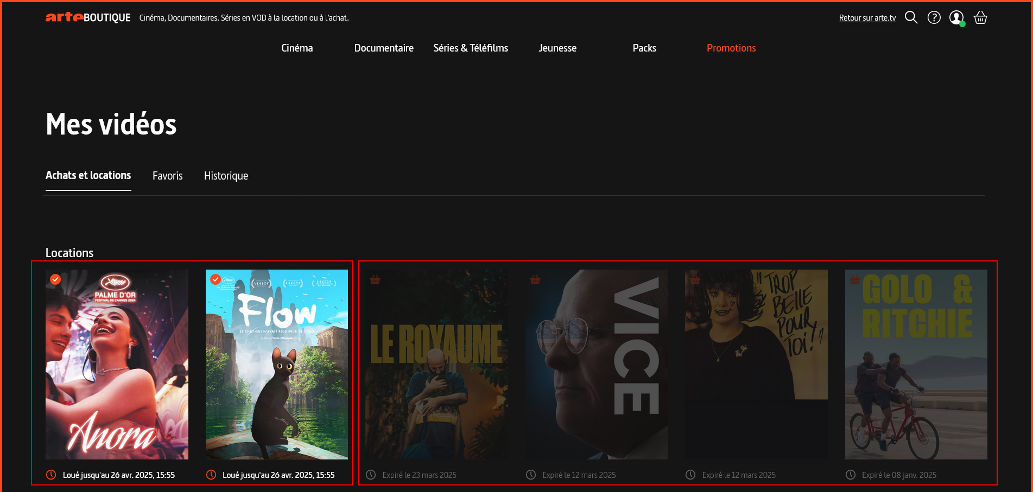
Task: Open the Vice movie poster
Action: pos(597,365)
